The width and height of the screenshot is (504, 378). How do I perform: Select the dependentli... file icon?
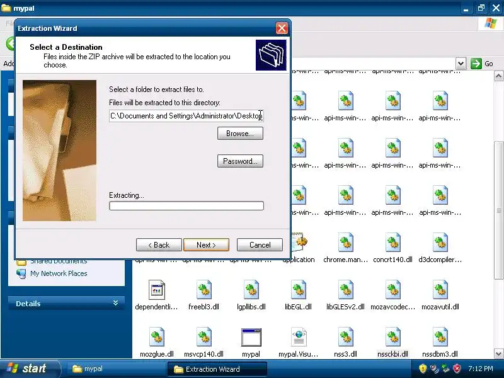click(x=156, y=290)
